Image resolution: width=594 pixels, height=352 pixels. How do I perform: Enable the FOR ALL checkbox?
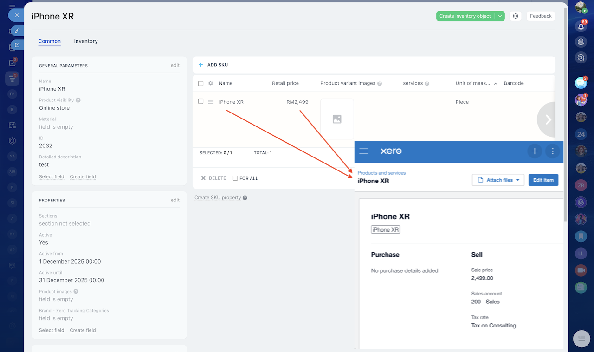(235, 178)
